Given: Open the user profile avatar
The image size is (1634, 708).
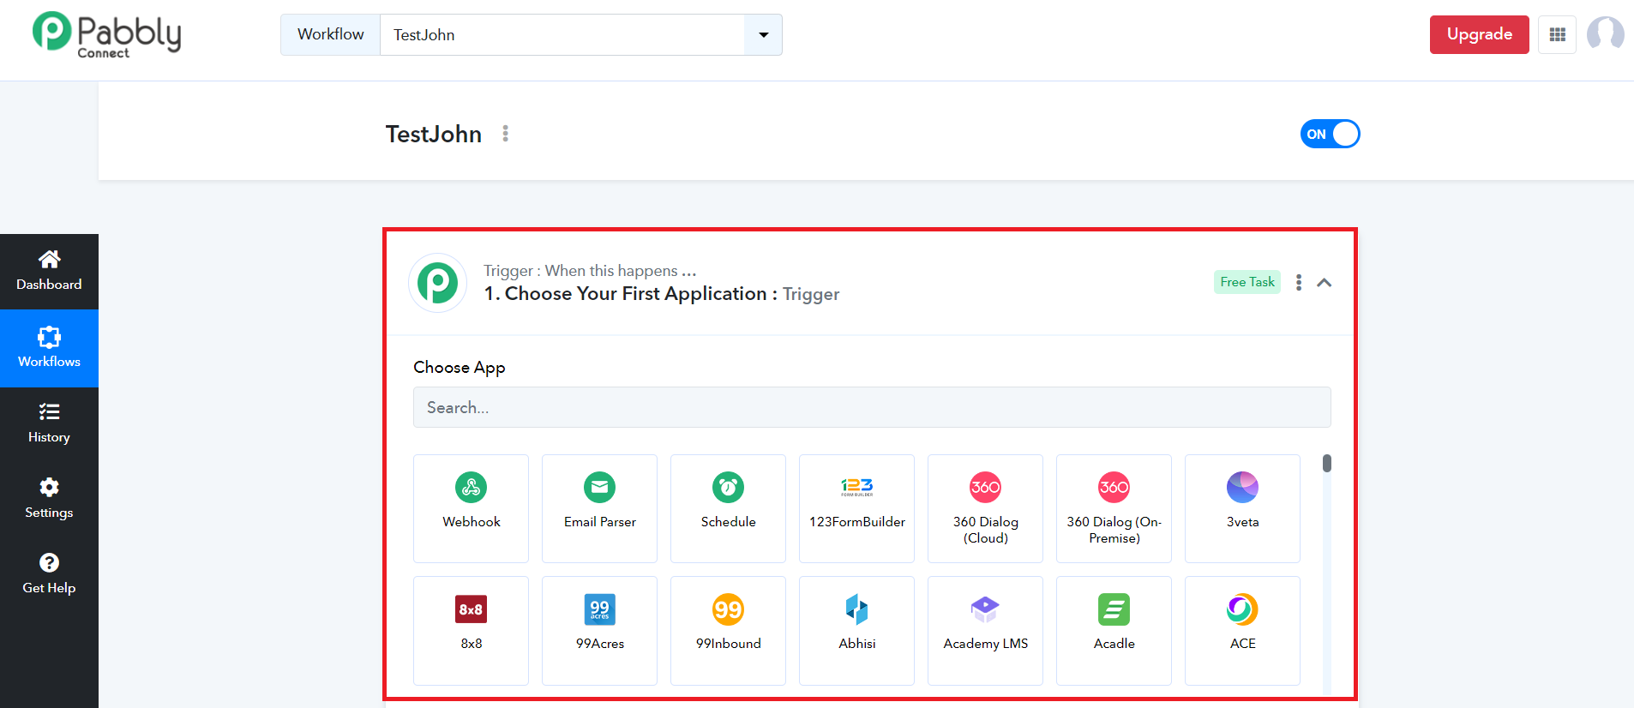Looking at the screenshot, I should [x=1605, y=34].
